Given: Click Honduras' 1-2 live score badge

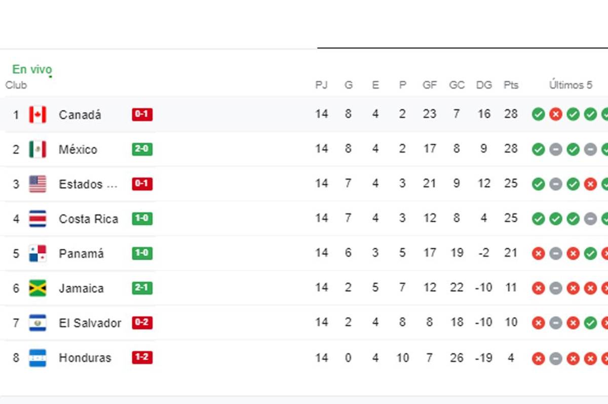Looking at the screenshot, I should (142, 358).
